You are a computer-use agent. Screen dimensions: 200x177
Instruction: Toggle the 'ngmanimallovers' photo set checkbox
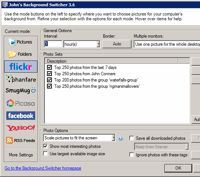tap(49, 86)
